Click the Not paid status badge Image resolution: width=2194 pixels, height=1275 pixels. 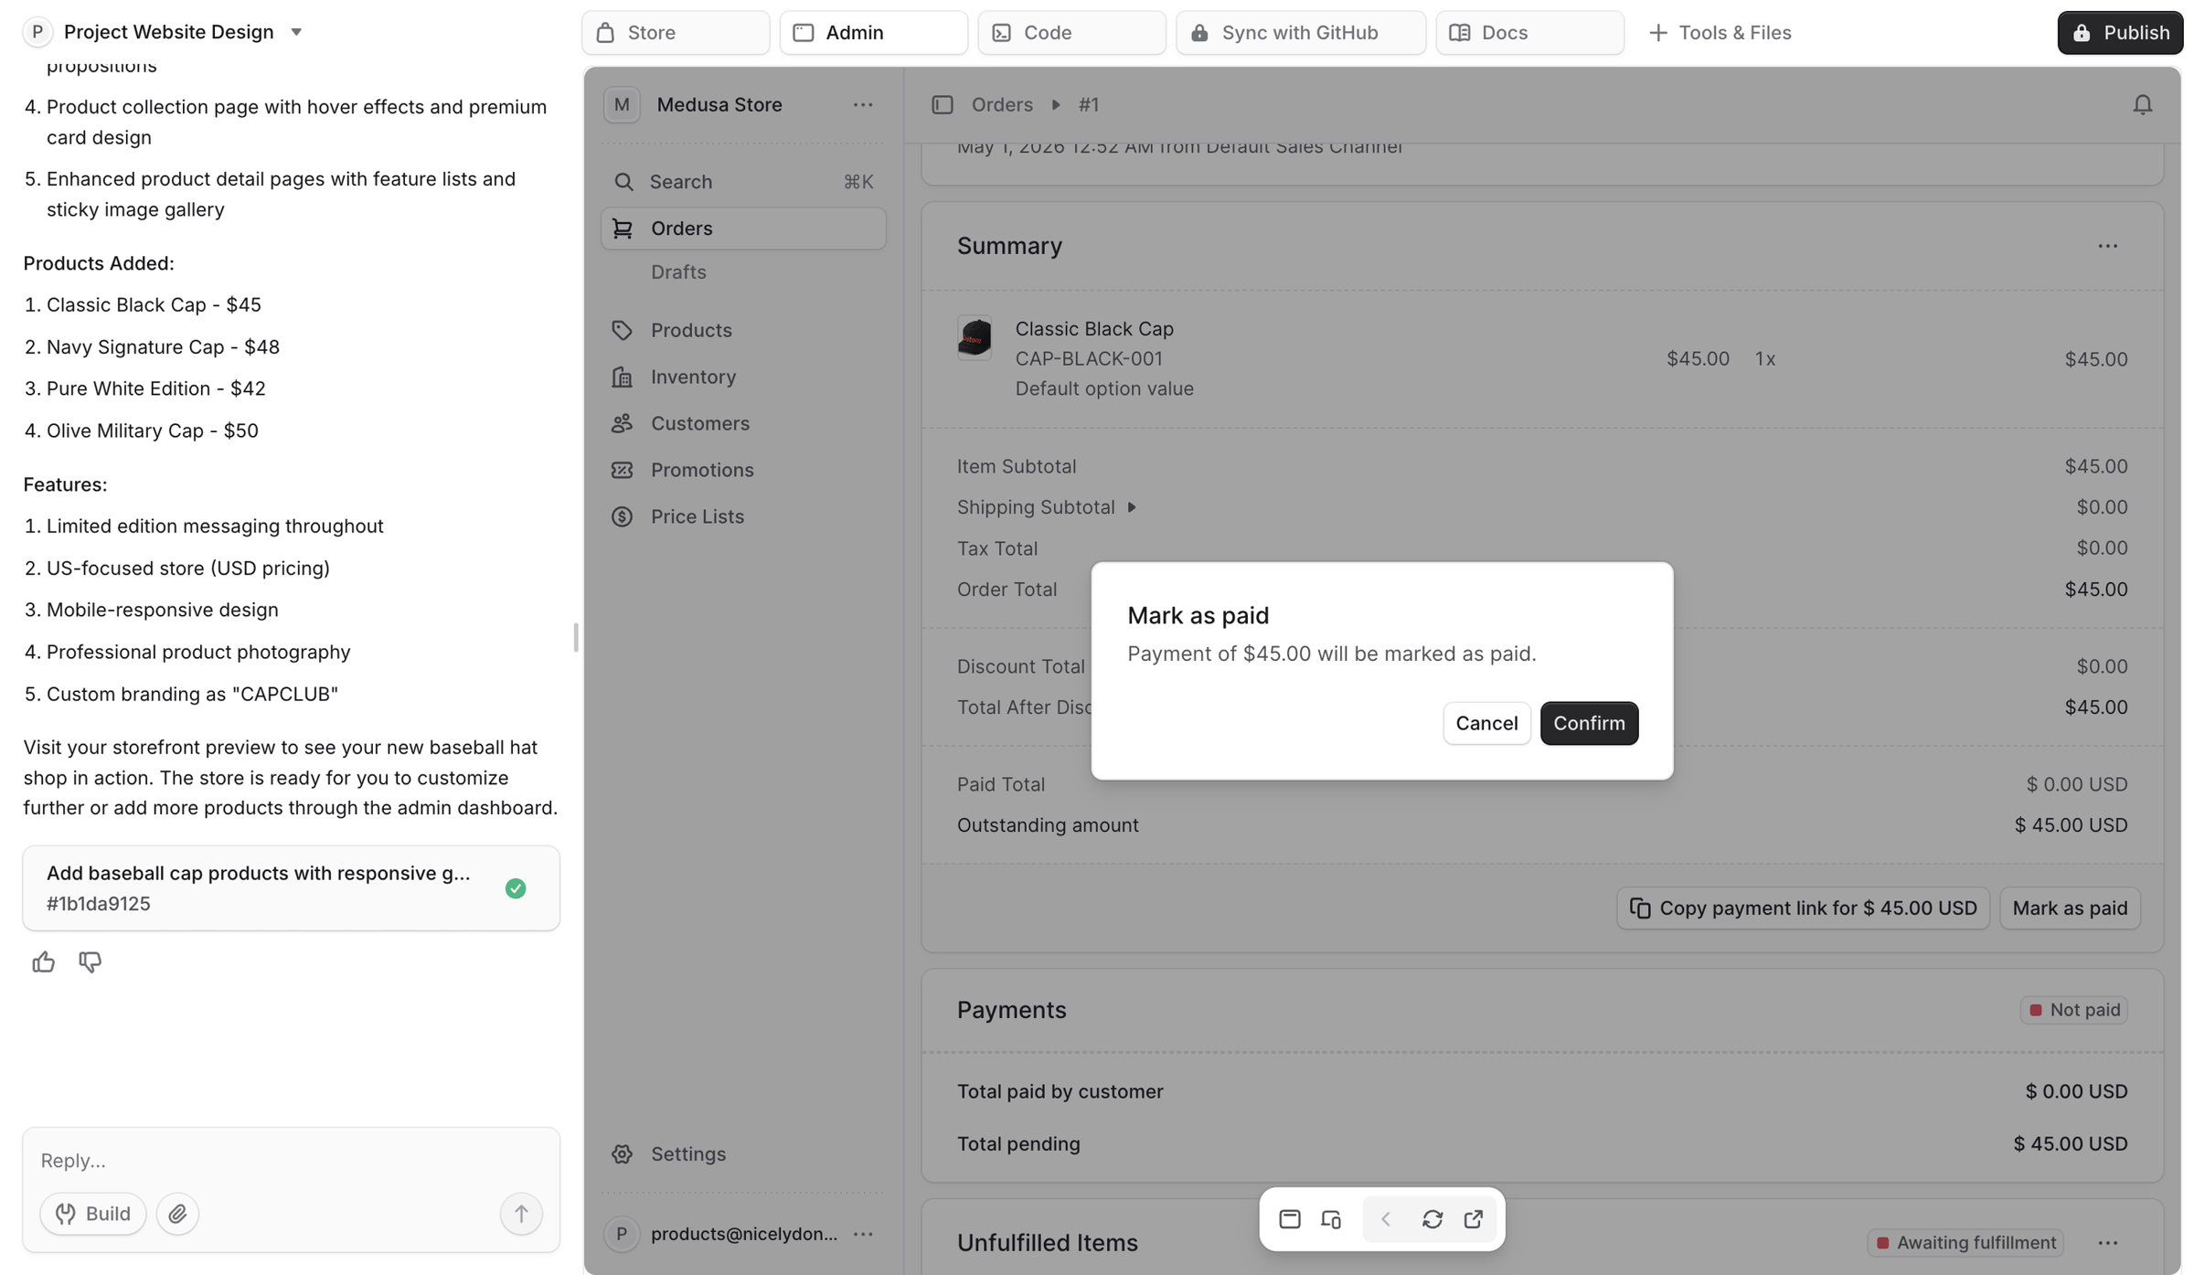2073,1009
